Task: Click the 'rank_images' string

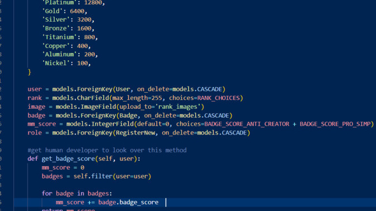Action: (x=178, y=107)
